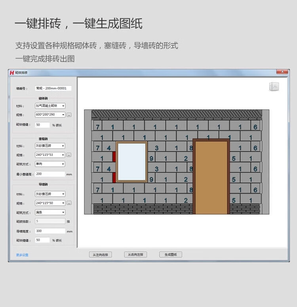Click the 导墙高度 field showing 300
Viewport: 297px width, 307px height.
[x=50, y=231]
